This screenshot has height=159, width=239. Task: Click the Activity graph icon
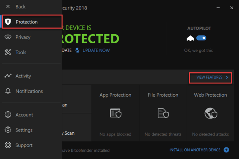pyautogui.click(x=8, y=76)
